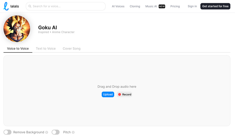Click the red record dot icon
The image size is (235, 139).
point(120,94)
